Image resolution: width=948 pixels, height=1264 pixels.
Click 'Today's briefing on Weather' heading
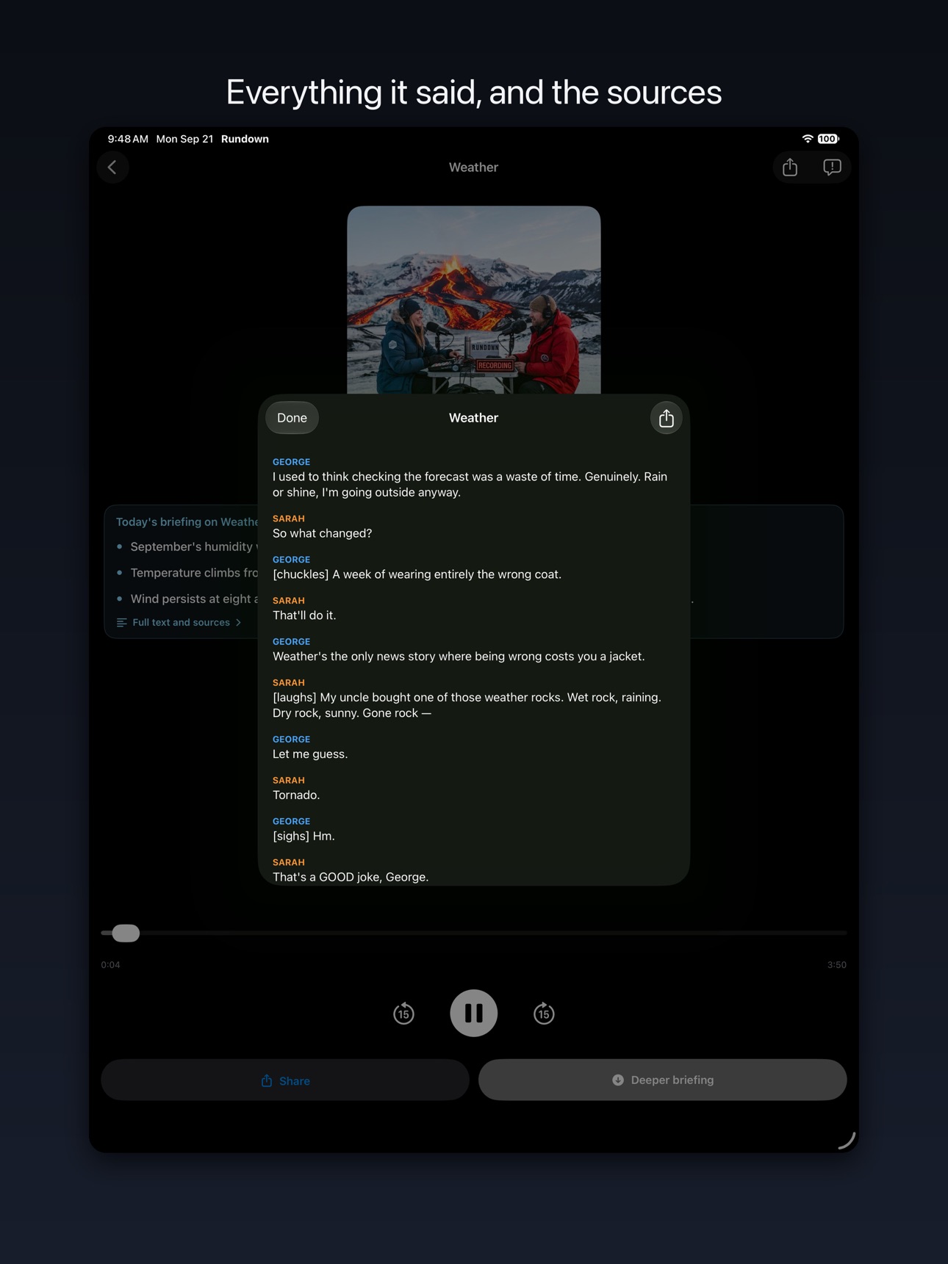[187, 521]
